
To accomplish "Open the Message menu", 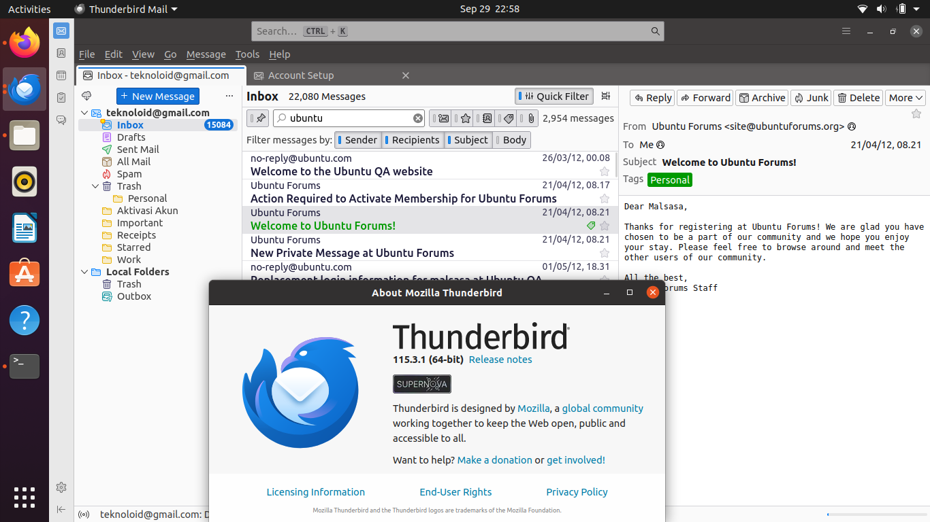I will [206, 54].
